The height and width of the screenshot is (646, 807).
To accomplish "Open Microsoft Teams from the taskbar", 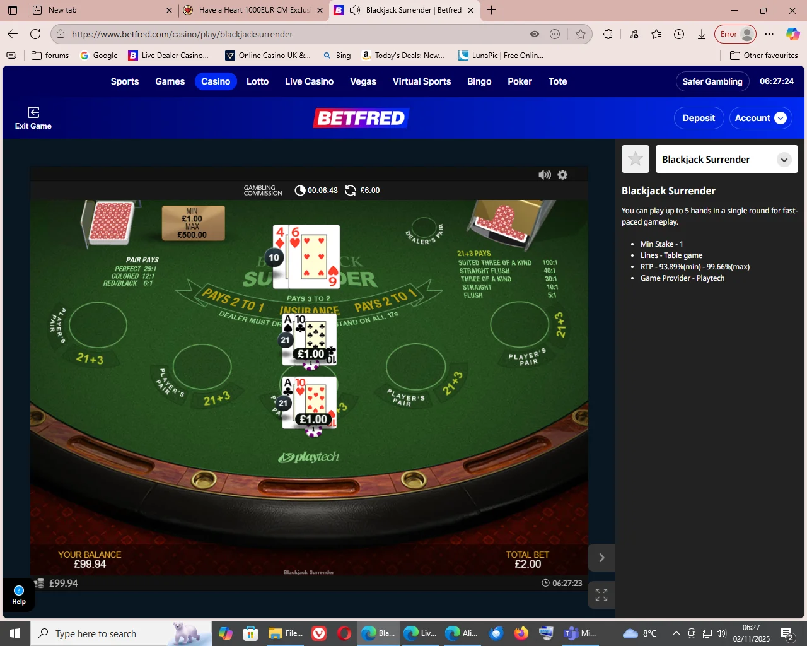I will 580,633.
